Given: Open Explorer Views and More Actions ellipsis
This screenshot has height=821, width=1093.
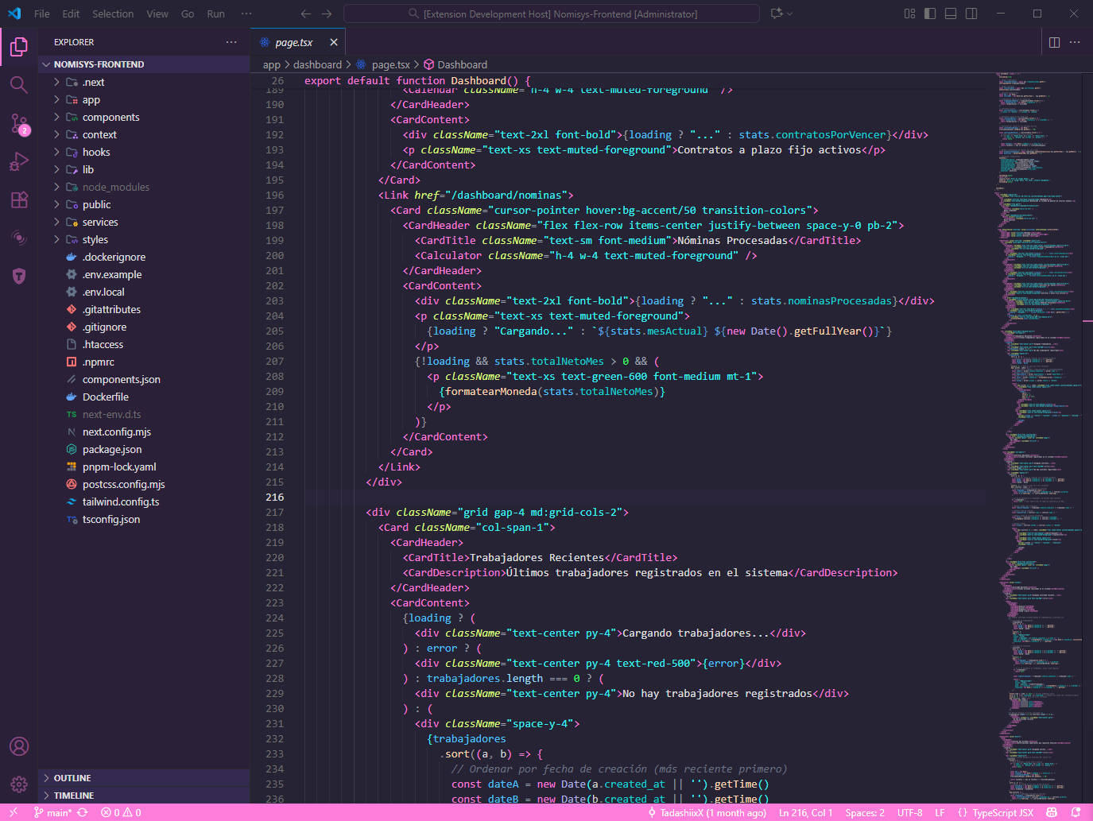Looking at the screenshot, I should 231,42.
